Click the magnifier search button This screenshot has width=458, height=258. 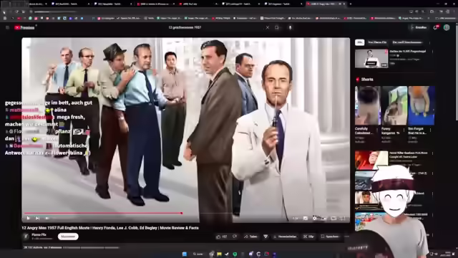[277, 27]
